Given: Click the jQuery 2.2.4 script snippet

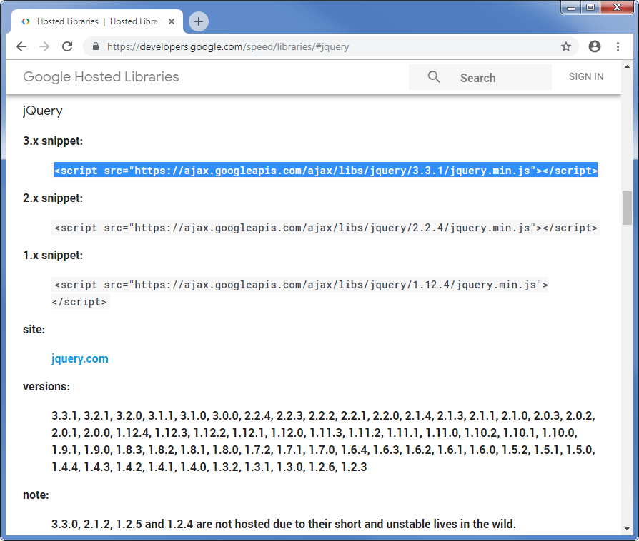Looking at the screenshot, I should click(326, 228).
